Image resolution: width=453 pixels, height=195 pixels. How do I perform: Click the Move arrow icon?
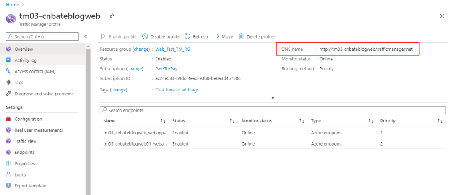click(216, 36)
